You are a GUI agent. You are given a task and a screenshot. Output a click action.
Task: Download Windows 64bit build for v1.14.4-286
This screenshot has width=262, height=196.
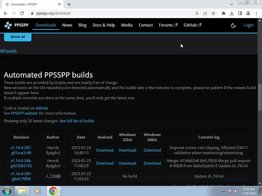pos(152,163)
